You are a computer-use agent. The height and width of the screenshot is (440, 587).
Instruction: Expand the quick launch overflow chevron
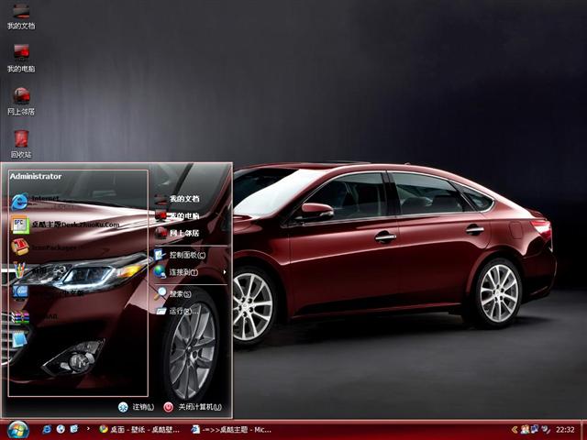tap(88, 429)
